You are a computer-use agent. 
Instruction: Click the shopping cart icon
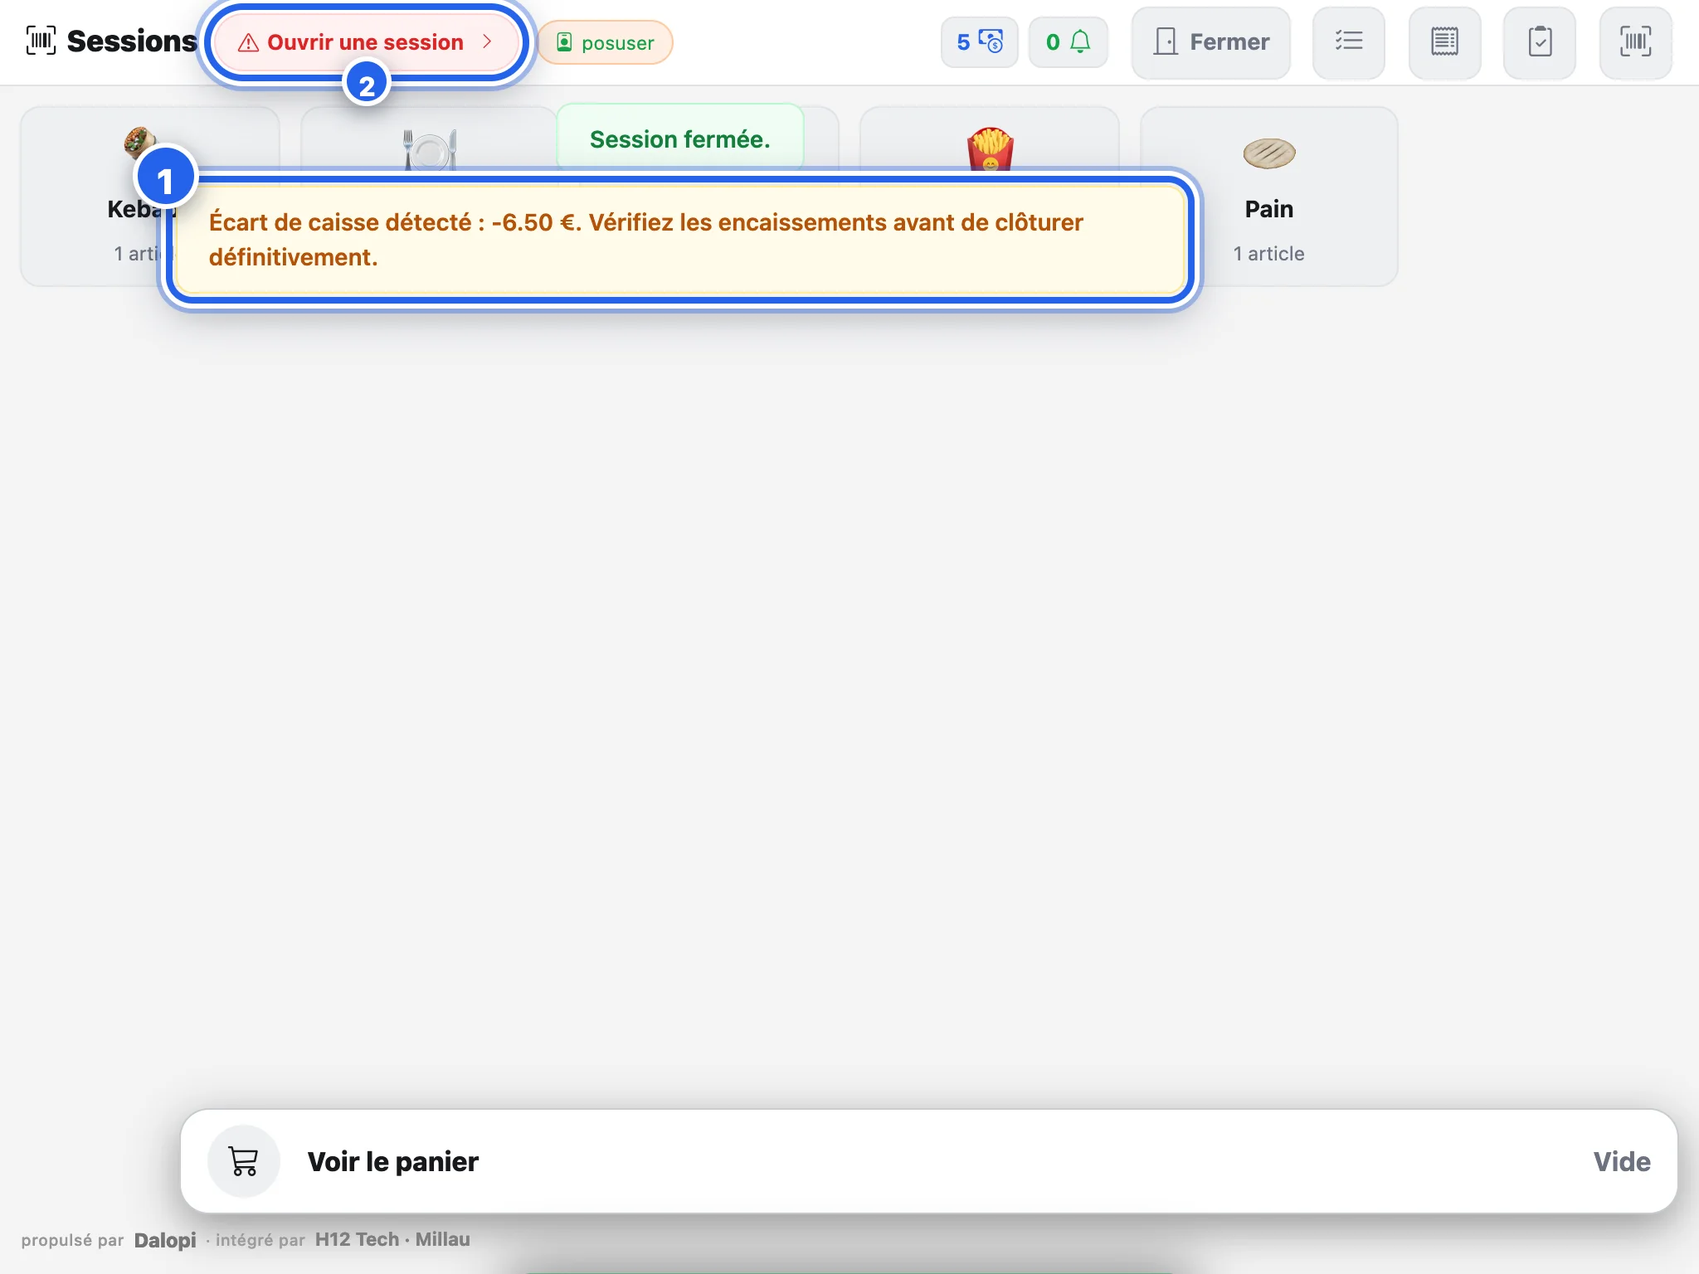point(244,1161)
